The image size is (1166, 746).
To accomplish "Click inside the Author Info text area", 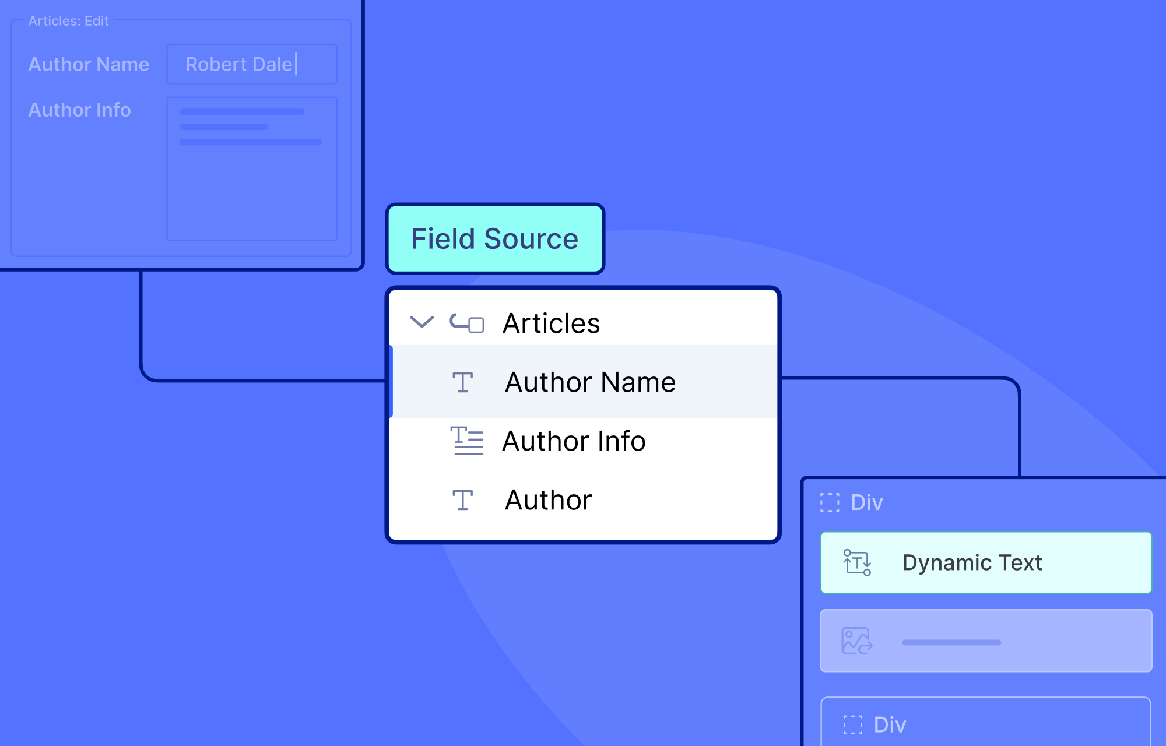I will [x=252, y=169].
